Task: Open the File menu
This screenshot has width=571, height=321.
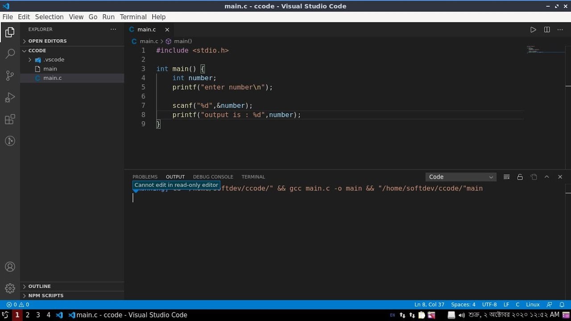Action: point(8,17)
